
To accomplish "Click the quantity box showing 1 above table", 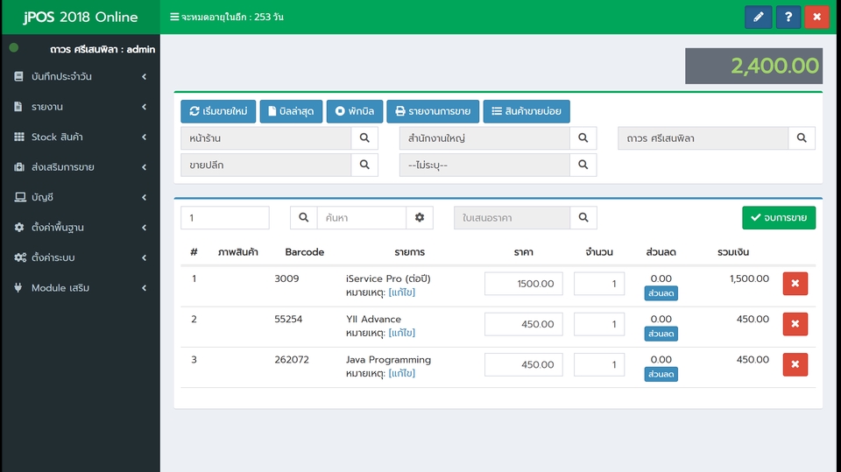I will tap(225, 218).
